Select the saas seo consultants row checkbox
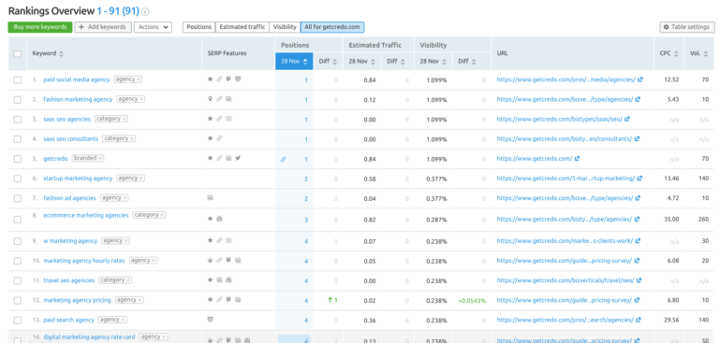This screenshot has width=719, height=343. pyautogui.click(x=18, y=138)
